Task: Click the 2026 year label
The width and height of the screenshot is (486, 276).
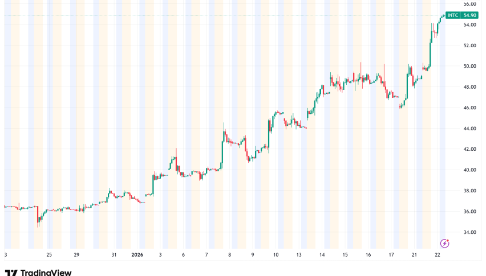Action: click(x=136, y=254)
